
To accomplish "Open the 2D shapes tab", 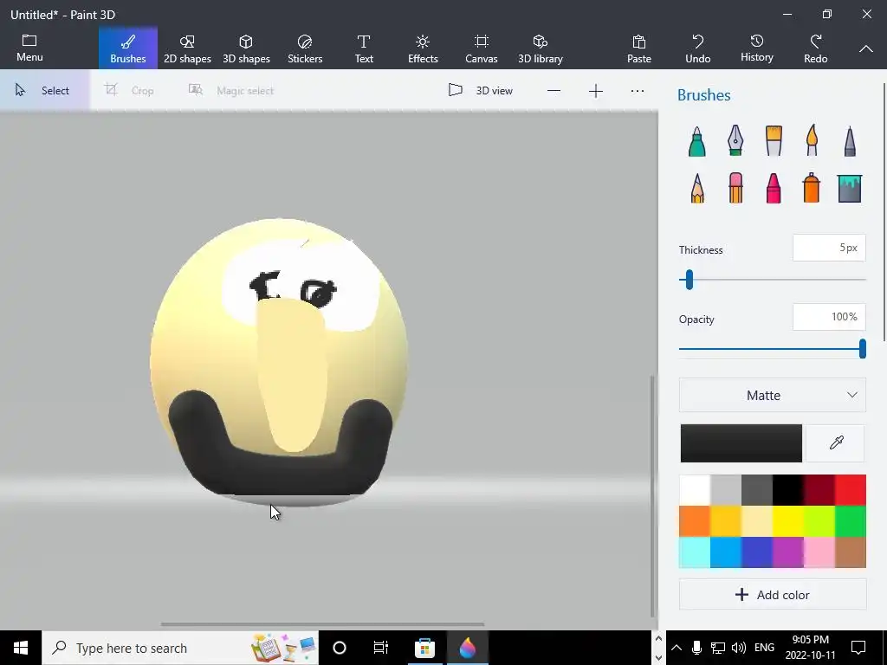I will click(x=187, y=48).
